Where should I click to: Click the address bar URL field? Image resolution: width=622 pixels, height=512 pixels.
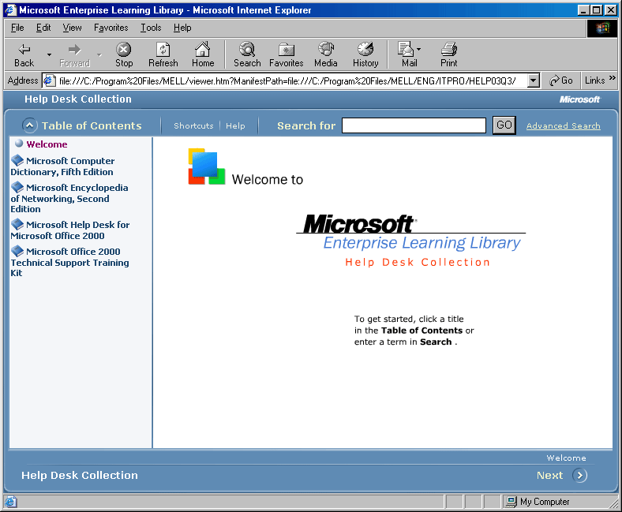click(291, 81)
